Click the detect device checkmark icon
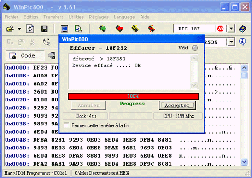The image size is (252, 178). (78, 29)
